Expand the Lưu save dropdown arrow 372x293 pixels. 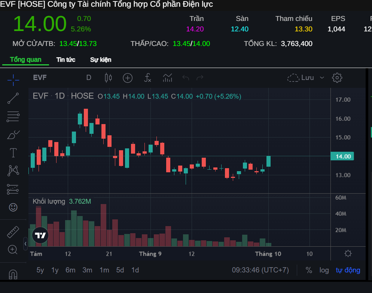(x=322, y=78)
